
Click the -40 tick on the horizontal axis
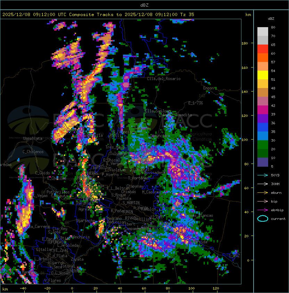point(23,288)
